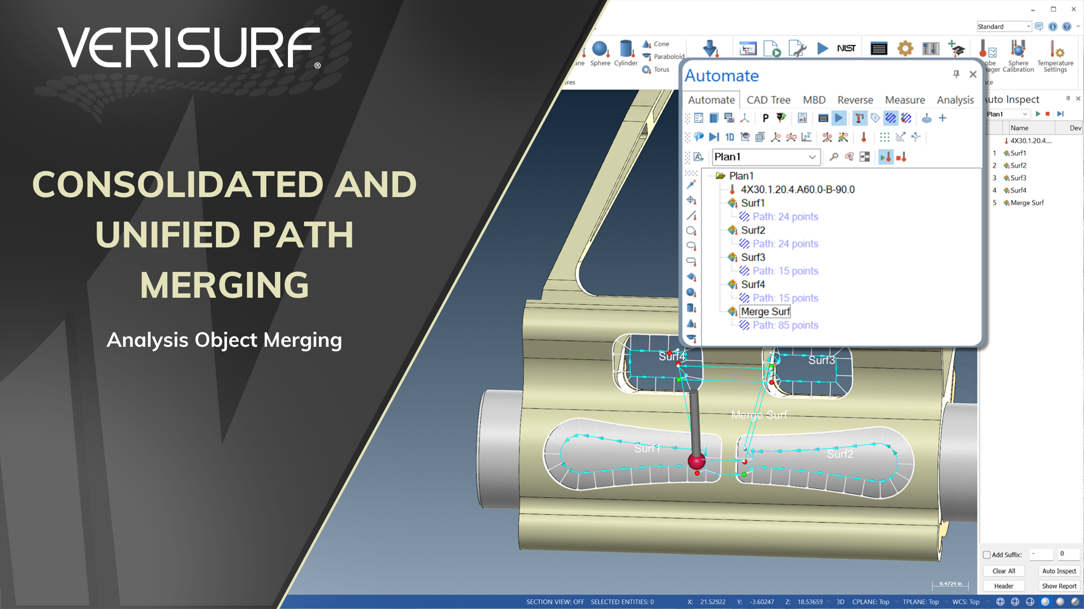Click the Show Report button

[x=1059, y=586]
